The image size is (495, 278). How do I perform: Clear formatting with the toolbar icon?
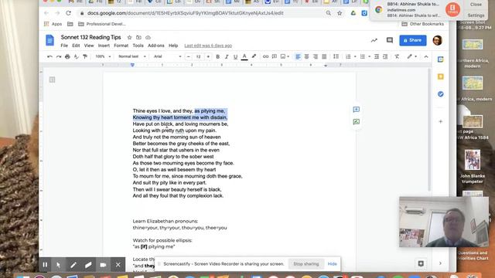(x=397, y=56)
